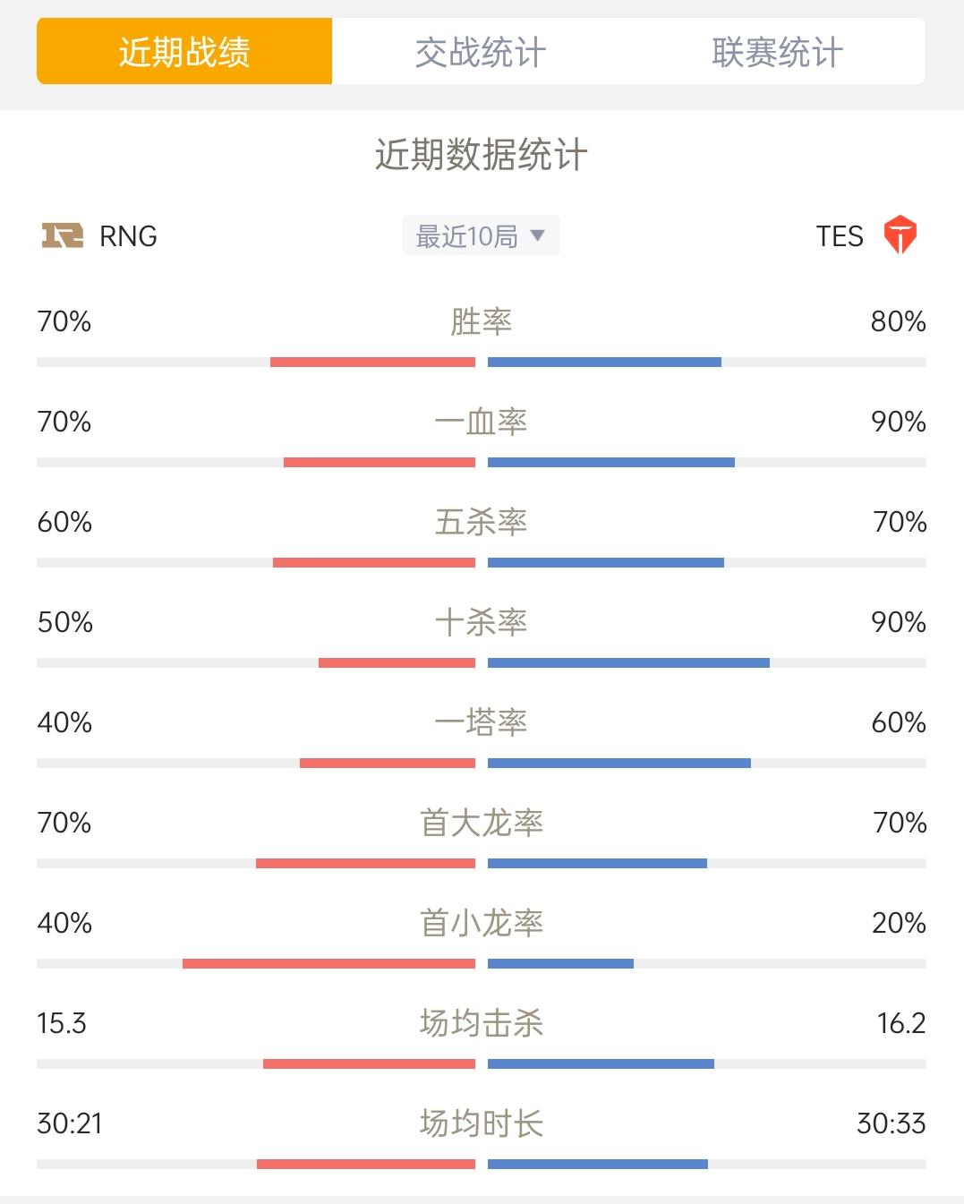Click RNG 30:21 average duration value

click(70, 1123)
